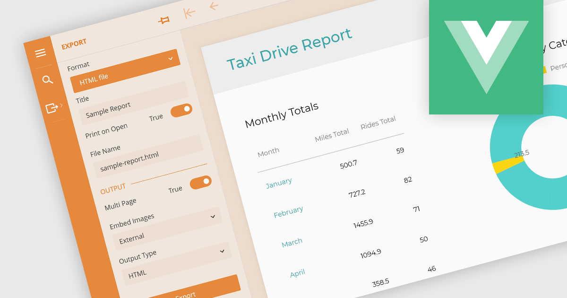This screenshot has width=567, height=298.
Task: Enable the Print on Open toggle
Action: point(181,110)
